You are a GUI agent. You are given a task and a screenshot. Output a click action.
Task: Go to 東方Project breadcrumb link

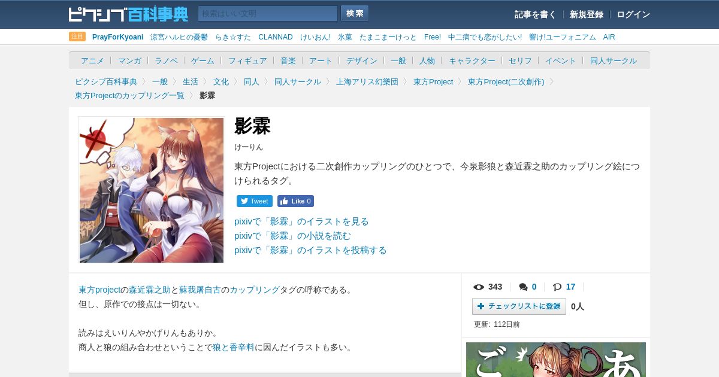433,81
